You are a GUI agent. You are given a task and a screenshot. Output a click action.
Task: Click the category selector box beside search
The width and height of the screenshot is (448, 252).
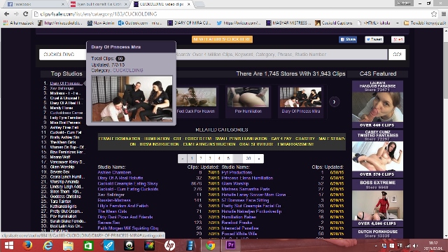click(x=63, y=55)
